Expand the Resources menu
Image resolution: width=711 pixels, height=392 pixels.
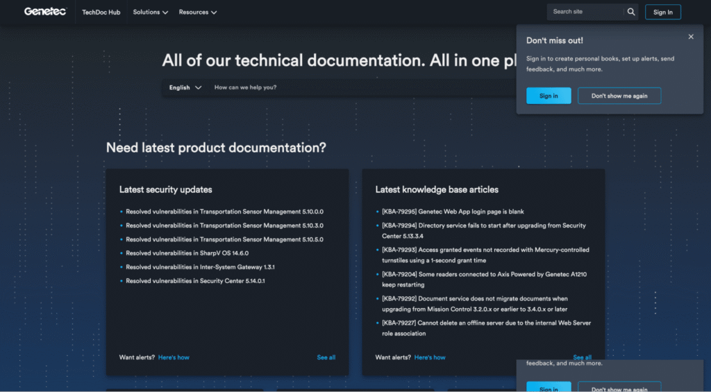[198, 12]
